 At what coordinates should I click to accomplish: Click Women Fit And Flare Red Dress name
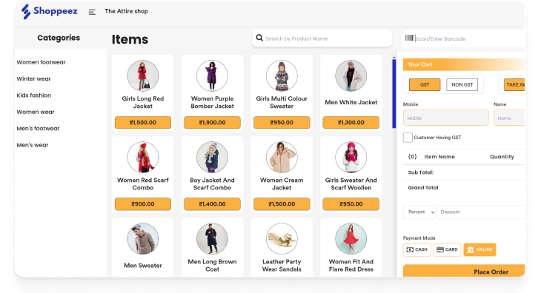351,266
